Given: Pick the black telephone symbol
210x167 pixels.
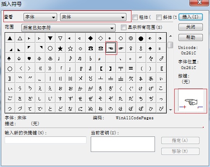Looking at the screenshot, I should [x=90, y=48].
